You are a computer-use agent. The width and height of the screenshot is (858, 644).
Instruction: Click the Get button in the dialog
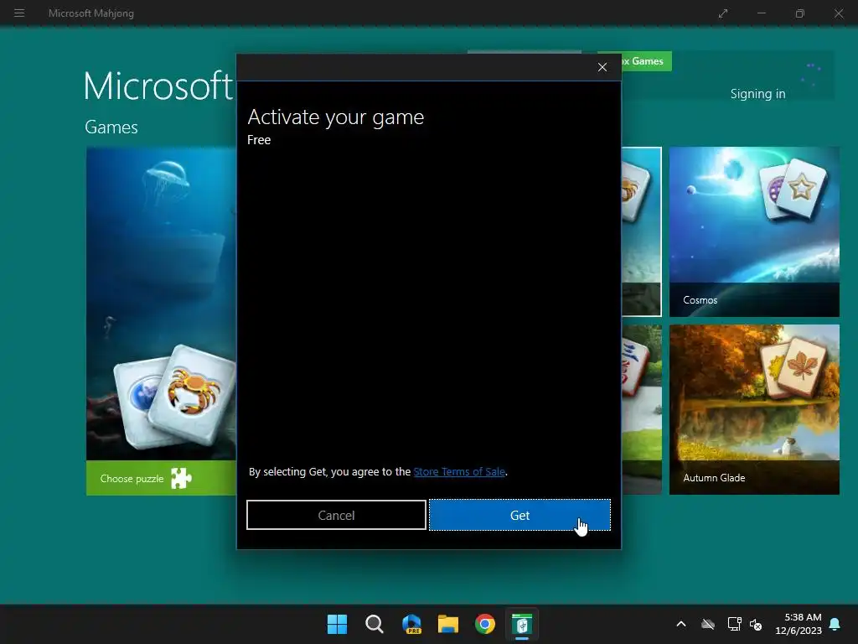pyautogui.click(x=519, y=515)
